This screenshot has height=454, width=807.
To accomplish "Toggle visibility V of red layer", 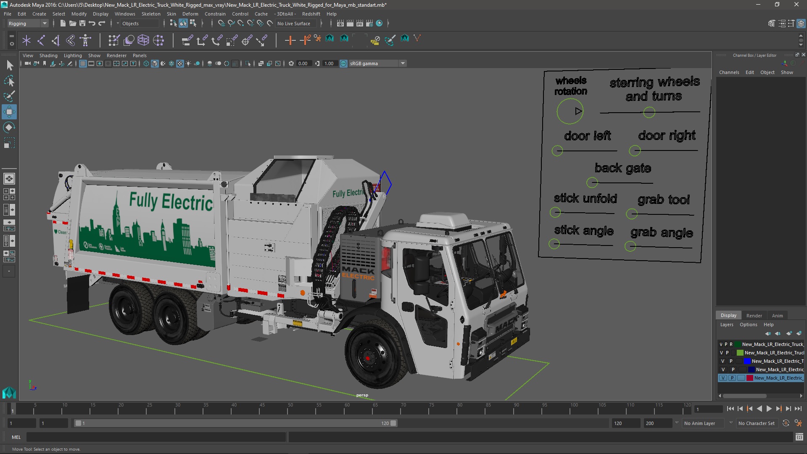I will click(723, 378).
